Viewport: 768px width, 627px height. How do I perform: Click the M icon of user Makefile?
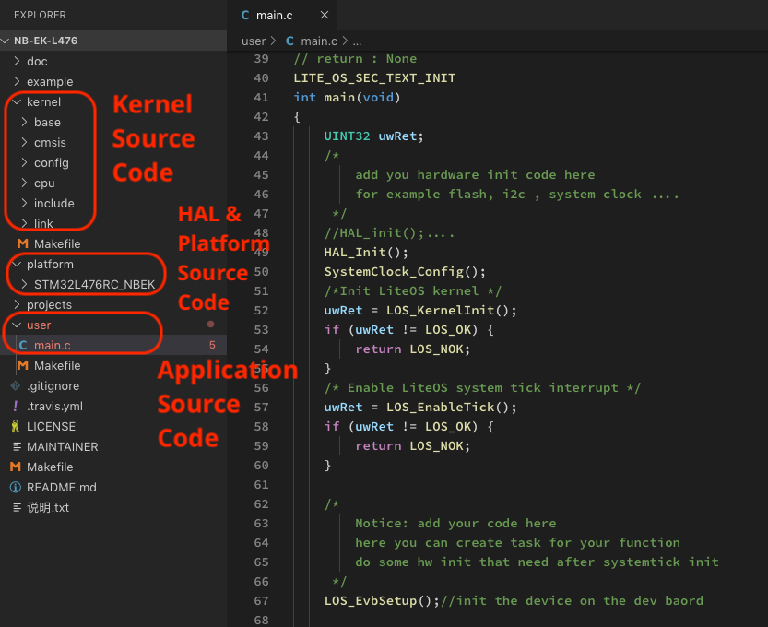click(22, 365)
